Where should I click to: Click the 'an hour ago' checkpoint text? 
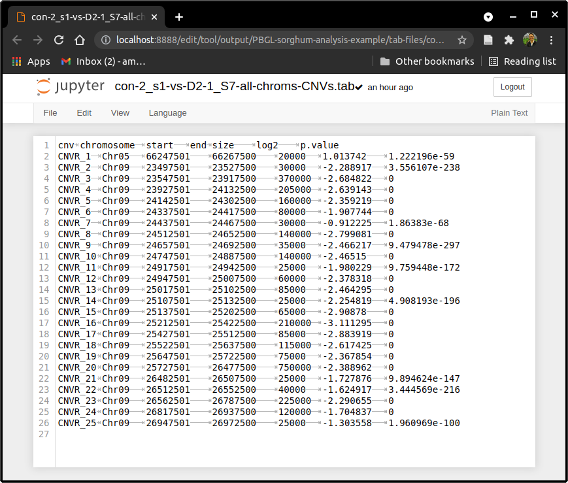coord(390,88)
